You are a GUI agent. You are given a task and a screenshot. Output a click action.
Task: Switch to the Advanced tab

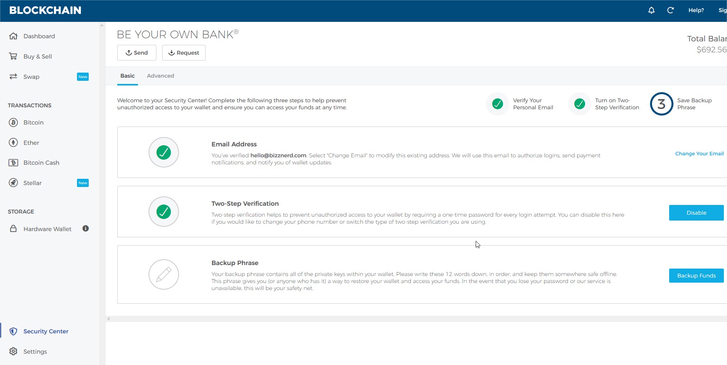160,76
